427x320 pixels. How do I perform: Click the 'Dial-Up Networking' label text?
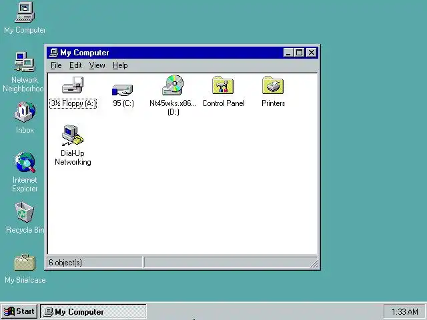pyautogui.click(x=73, y=157)
